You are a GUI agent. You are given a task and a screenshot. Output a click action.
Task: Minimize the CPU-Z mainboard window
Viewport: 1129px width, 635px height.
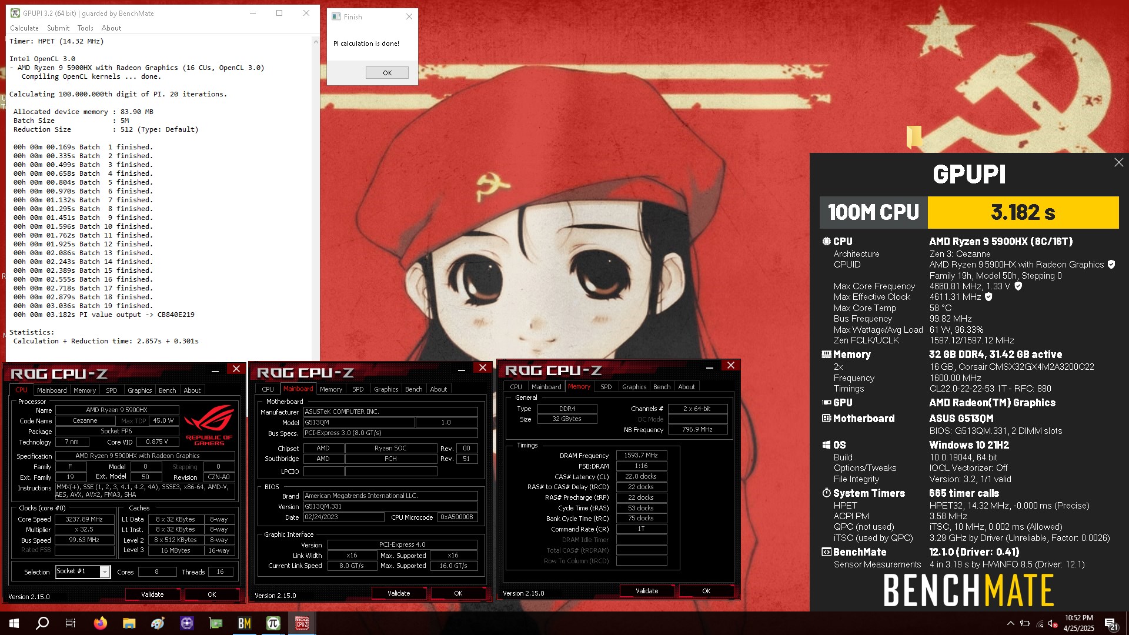click(x=462, y=369)
